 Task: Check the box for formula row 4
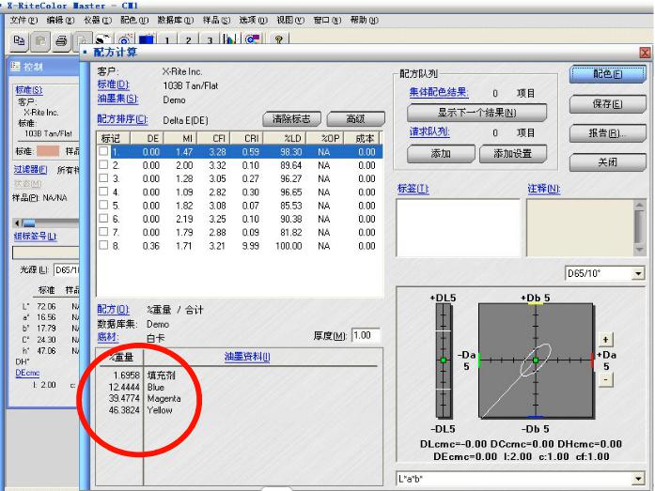[x=103, y=192]
